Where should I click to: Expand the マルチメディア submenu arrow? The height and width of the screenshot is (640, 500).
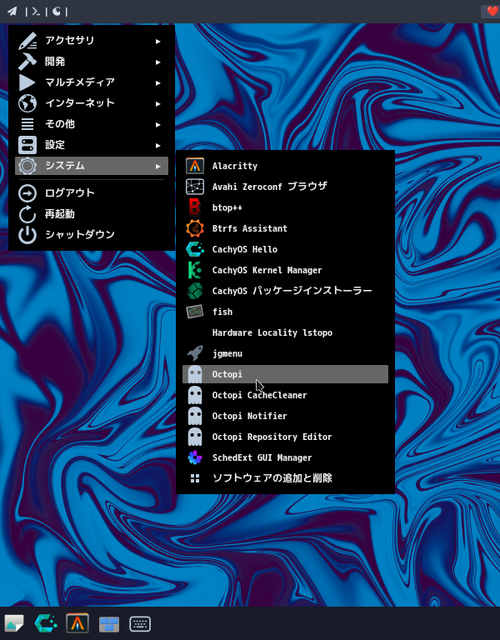click(x=158, y=82)
